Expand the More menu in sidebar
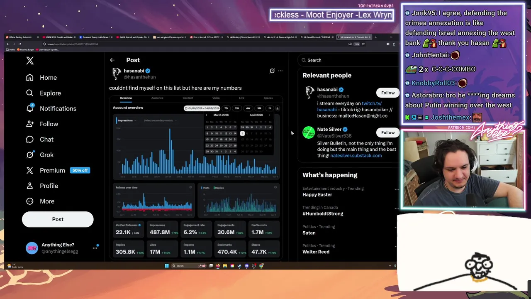The image size is (531, 299). click(40, 201)
